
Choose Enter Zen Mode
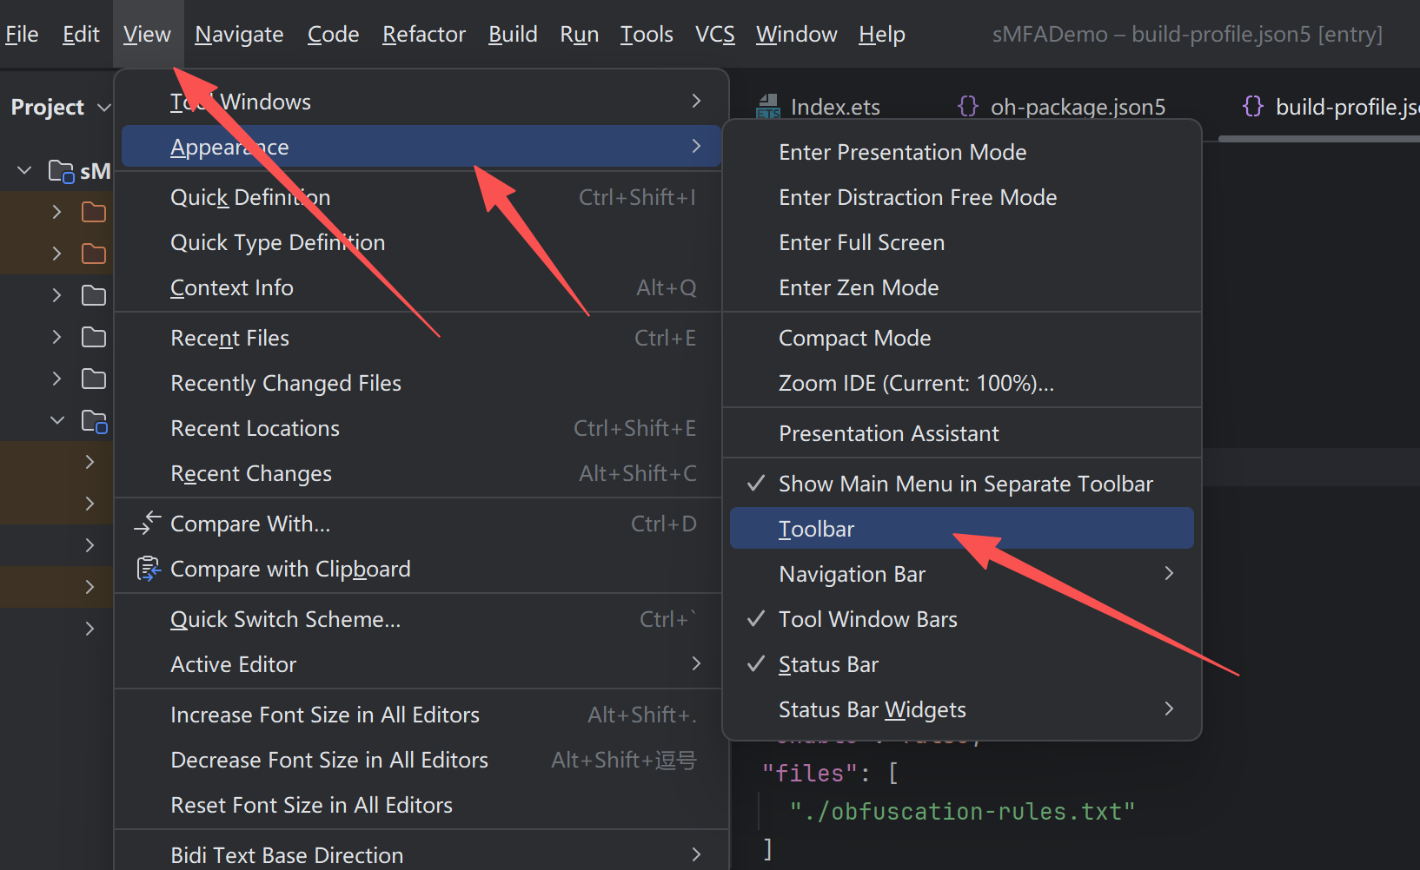(962, 287)
